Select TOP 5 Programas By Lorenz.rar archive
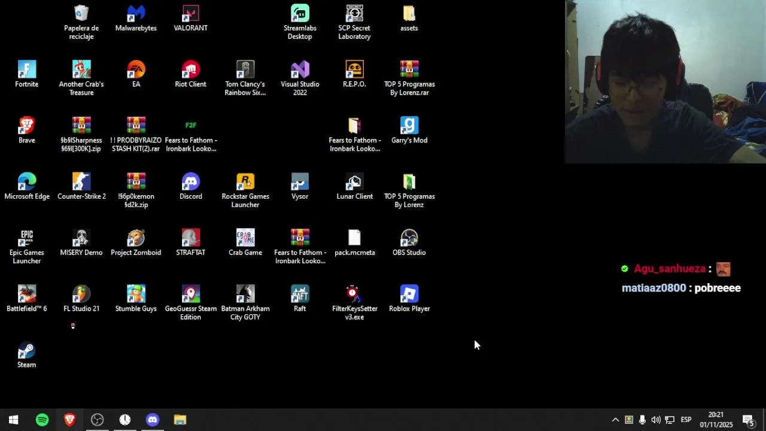Image resolution: width=766 pixels, height=431 pixels. pyautogui.click(x=409, y=78)
